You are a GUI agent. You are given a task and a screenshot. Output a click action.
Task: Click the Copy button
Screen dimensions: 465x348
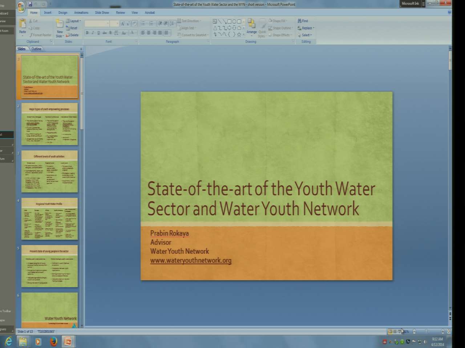(34, 28)
